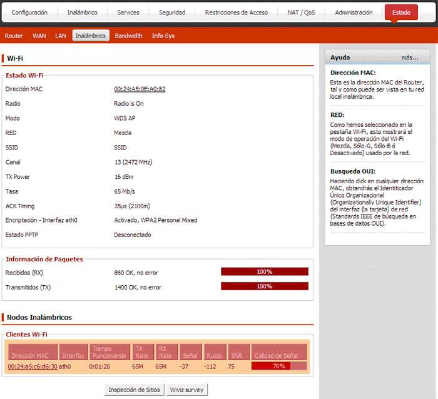Switch to the Inalámbrico main tab

click(82, 13)
